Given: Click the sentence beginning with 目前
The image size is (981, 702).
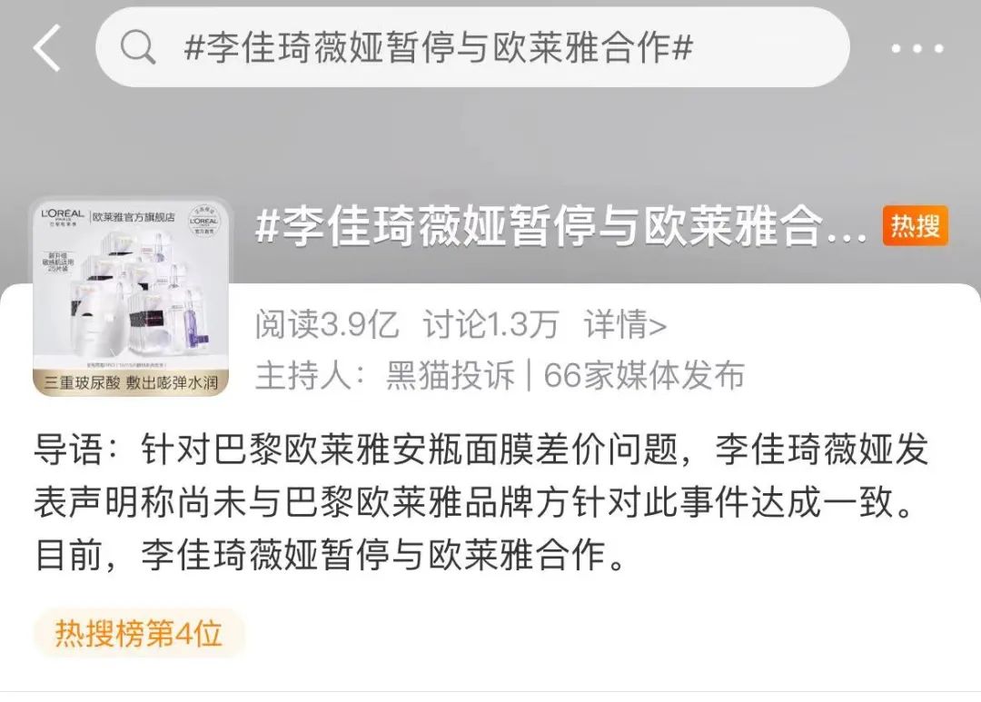Looking at the screenshot, I should (x=331, y=554).
